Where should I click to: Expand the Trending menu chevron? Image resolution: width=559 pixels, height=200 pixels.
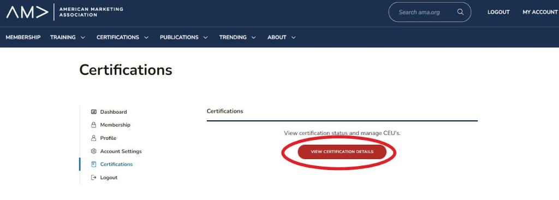253,38
